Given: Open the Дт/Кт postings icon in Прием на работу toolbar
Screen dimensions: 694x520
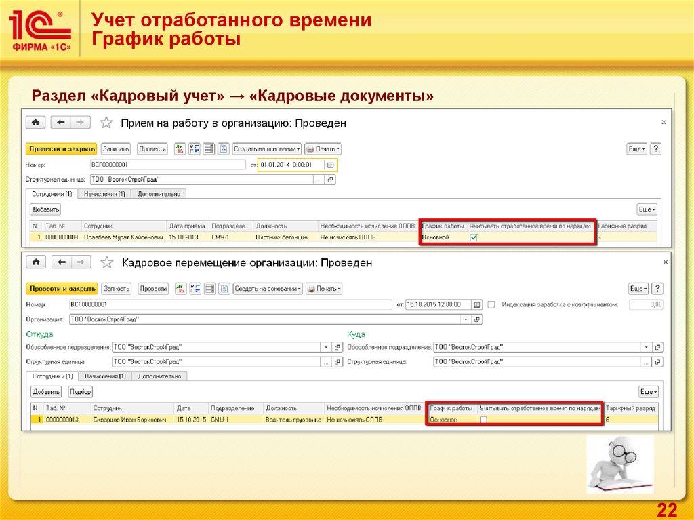Looking at the screenshot, I should [180, 149].
